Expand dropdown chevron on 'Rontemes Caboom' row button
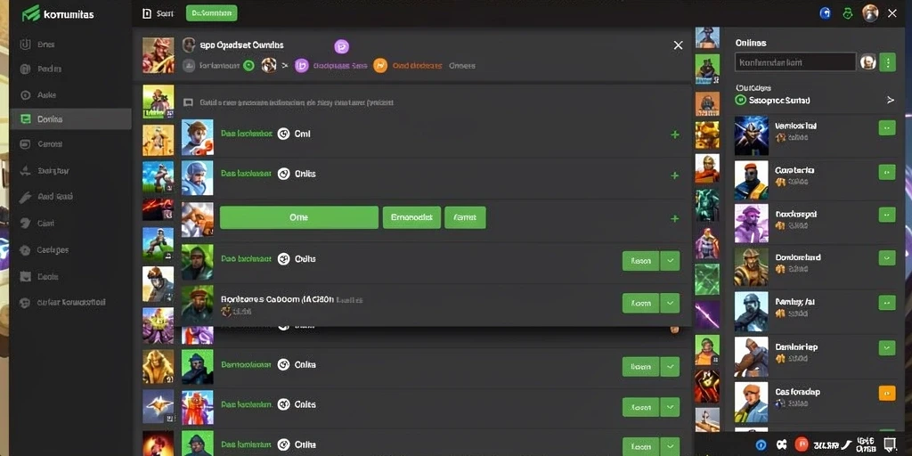This screenshot has height=456, width=912. pos(670,303)
